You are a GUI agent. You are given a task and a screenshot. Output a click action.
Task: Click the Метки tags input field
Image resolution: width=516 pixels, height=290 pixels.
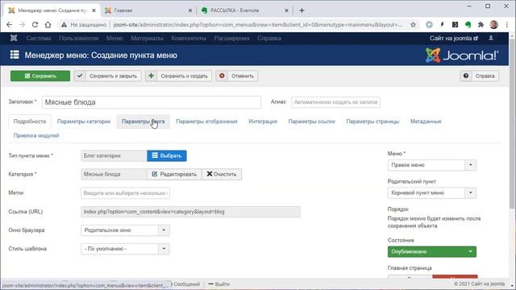[x=125, y=193]
